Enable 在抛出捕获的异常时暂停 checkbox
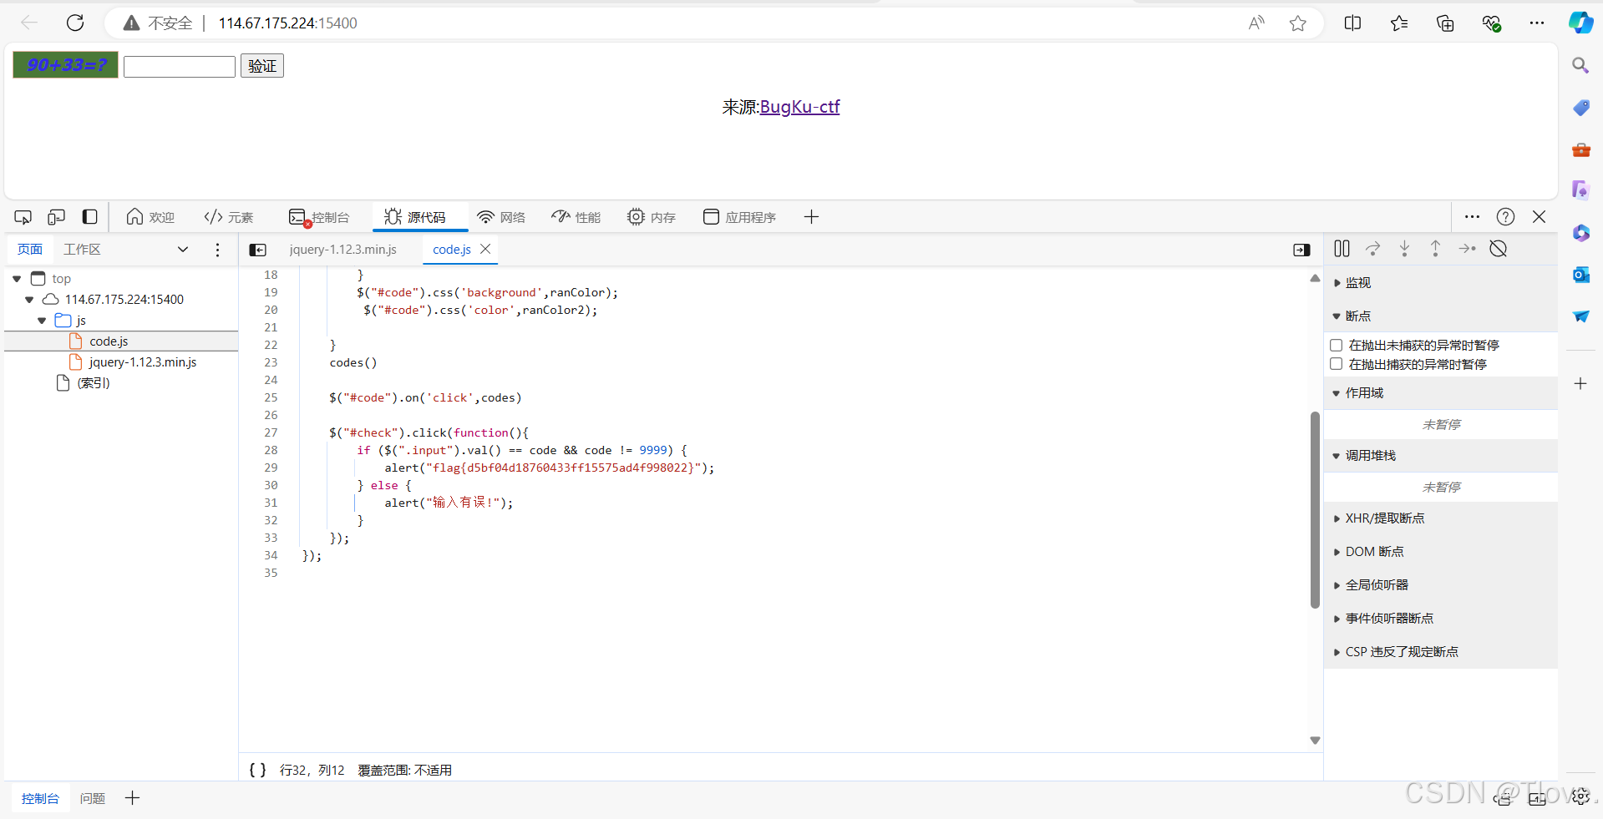Image resolution: width=1603 pixels, height=819 pixels. [1337, 363]
